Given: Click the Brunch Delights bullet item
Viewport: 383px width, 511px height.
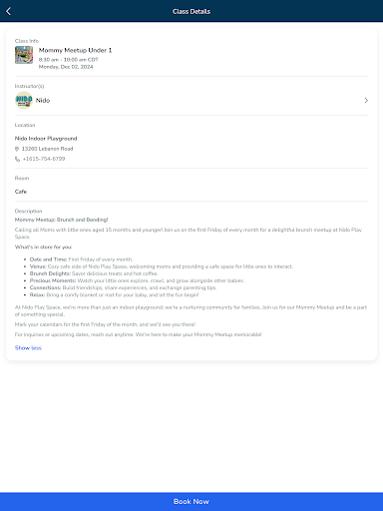Looking at the screenshot, I should point(94,273).
